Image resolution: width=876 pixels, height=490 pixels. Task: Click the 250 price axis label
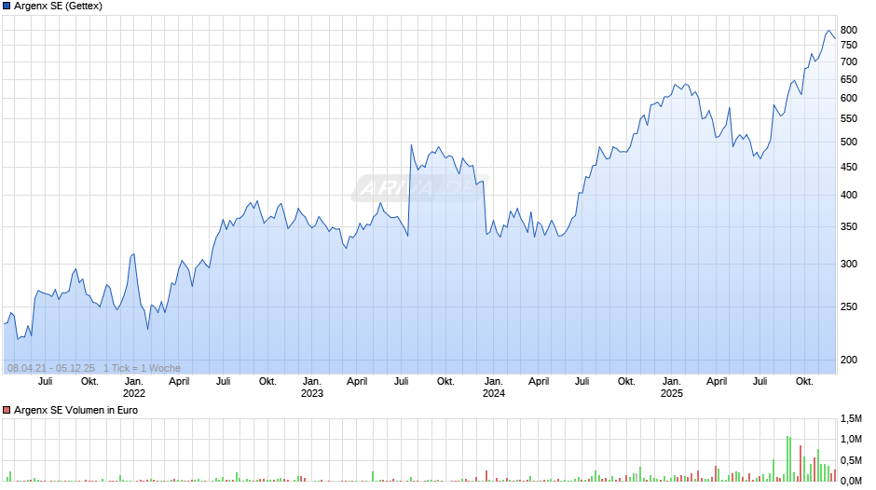tap(849, 306)
